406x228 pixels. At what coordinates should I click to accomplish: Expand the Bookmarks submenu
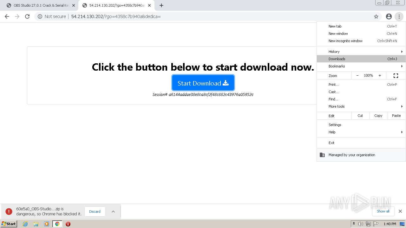pos(361,66)
